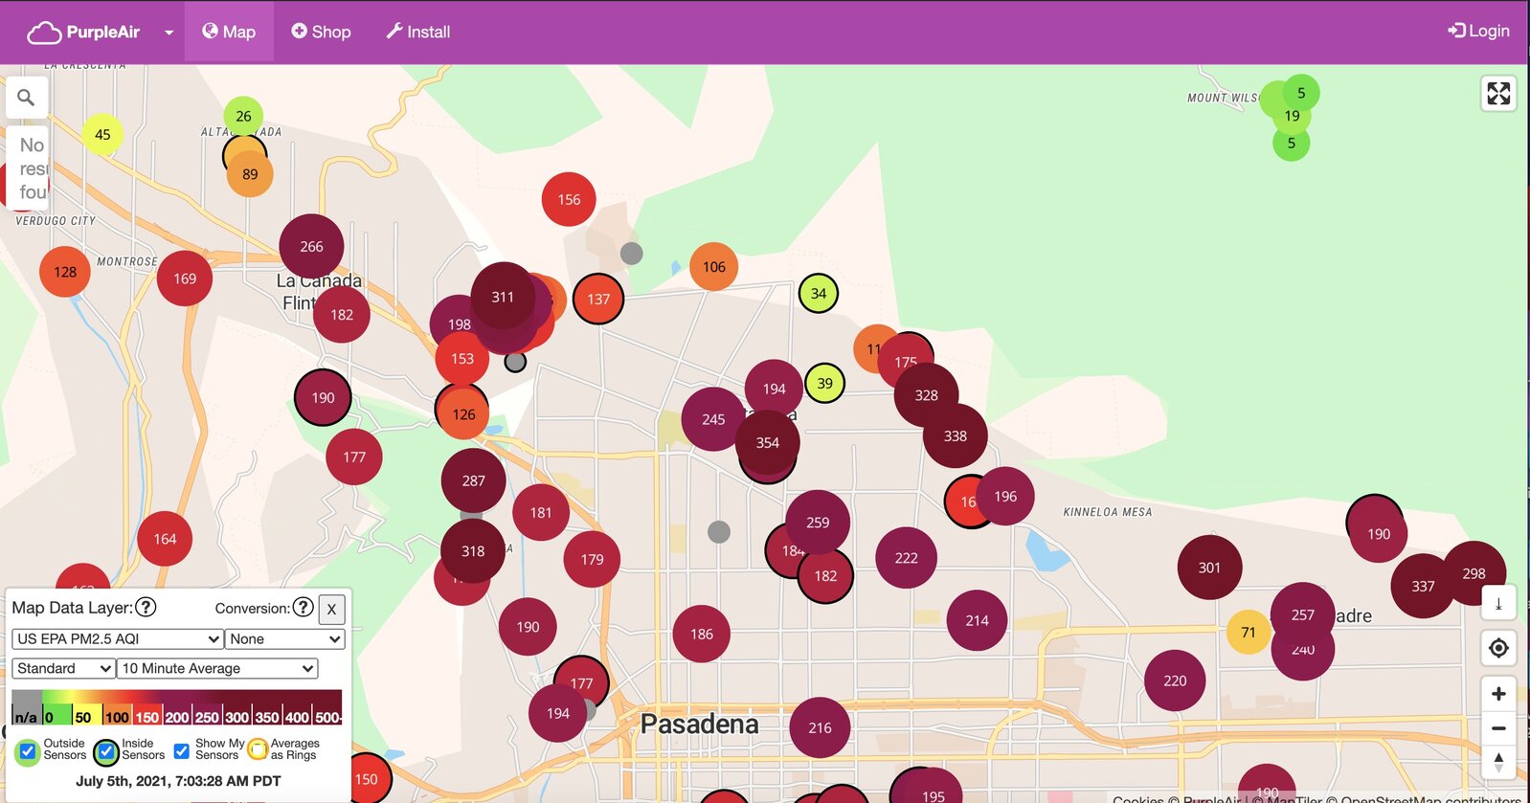Select sensor marker reading 220
Screen dimensions: 1530x803
pos(1175,680)
